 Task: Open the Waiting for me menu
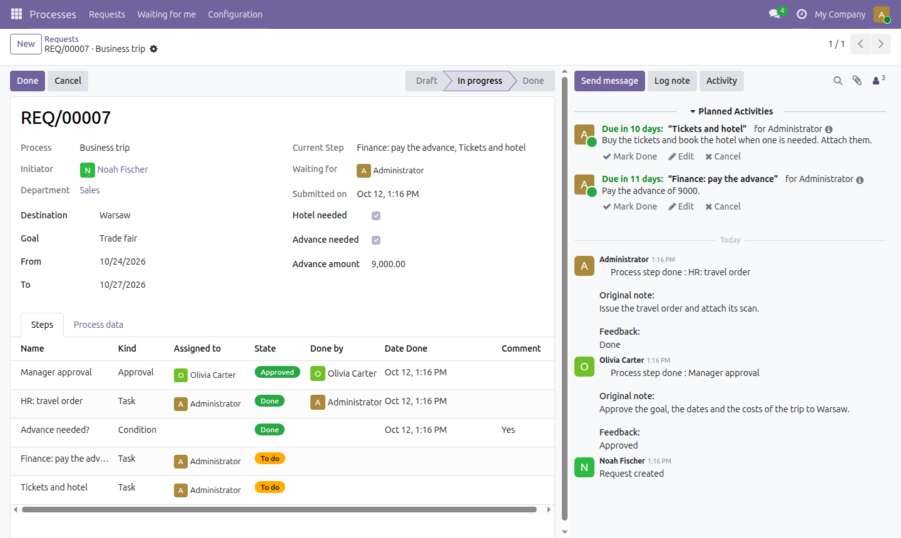tap(166, 14)
